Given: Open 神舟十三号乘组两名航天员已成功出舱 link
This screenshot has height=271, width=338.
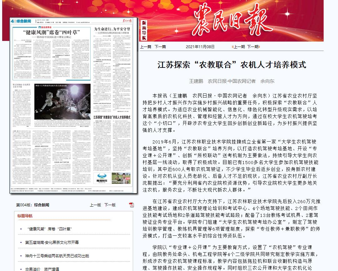Looking at the screenshot, I should (57, 256).
